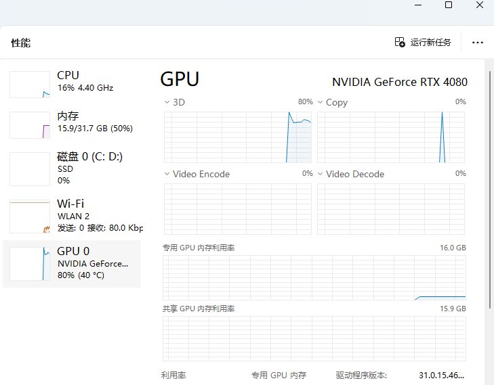This screenshot has width=494, height=385.
Task: Select the 内存 memory item
Action: coord(72,125)
